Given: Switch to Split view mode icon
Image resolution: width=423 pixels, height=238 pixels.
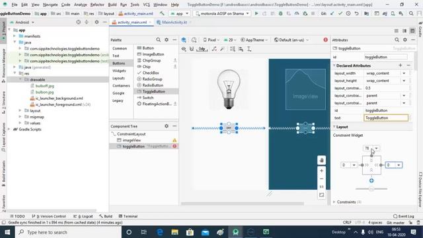Looking at the screenshot, I should pos(404,31).
